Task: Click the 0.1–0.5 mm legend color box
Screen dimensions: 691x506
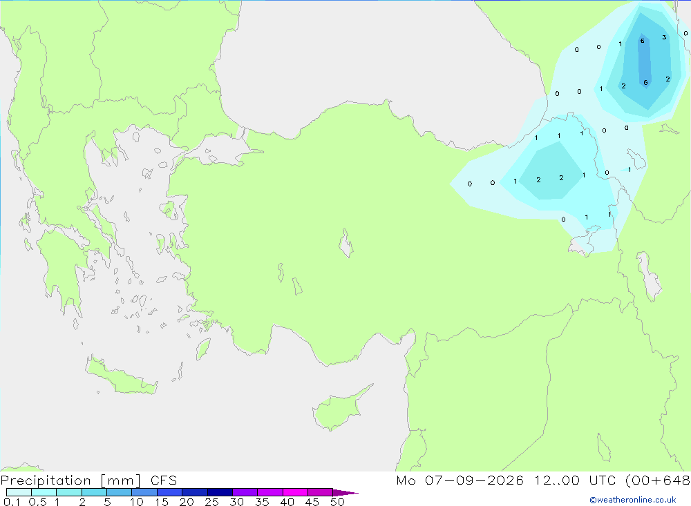Action: pos(19,492)
